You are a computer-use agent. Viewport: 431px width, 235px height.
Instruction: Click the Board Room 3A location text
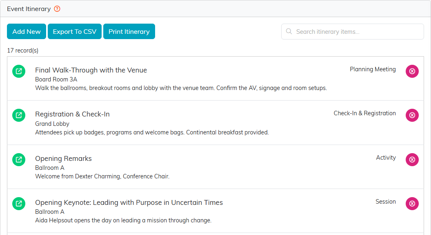[56, 79]
